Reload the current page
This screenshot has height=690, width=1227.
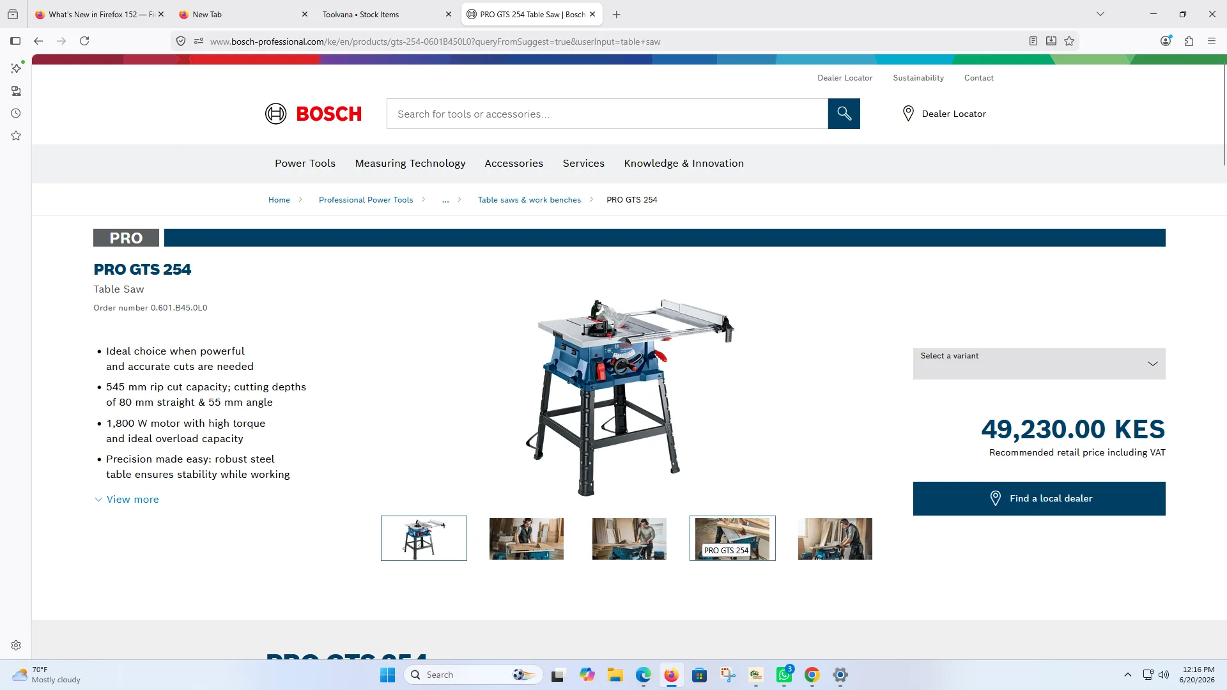click(84, 41)
